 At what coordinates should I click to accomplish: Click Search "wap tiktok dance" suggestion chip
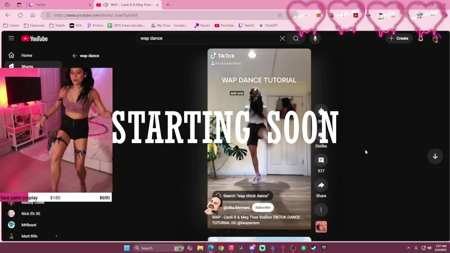(x=242, y=196)
